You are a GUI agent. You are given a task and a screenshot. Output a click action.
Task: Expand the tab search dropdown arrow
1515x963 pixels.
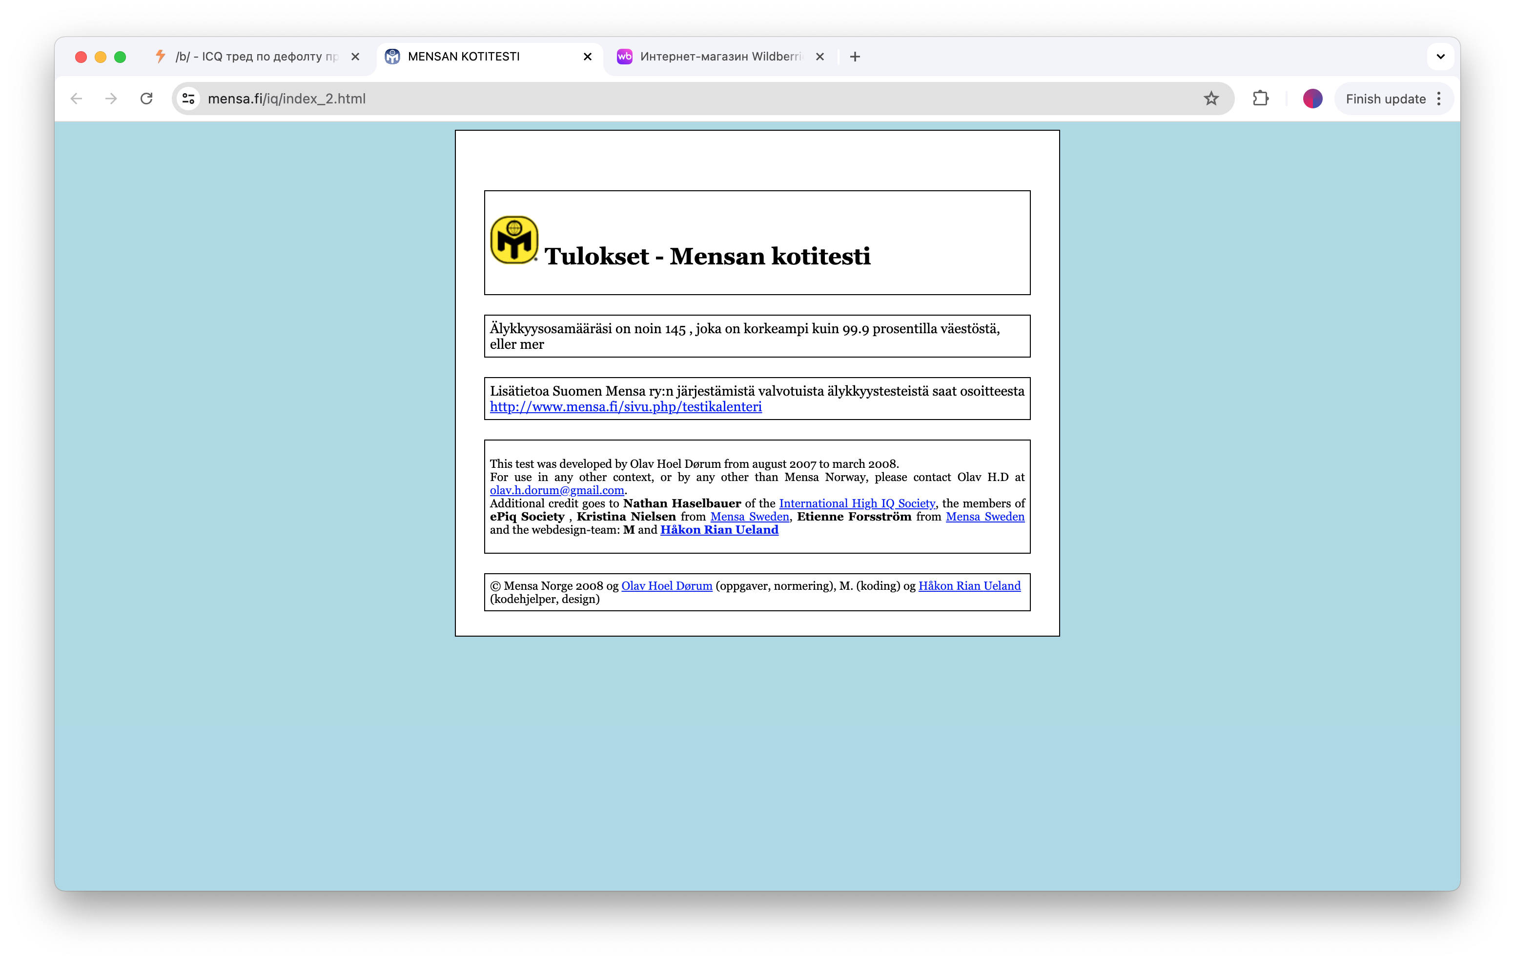pyautogui.click(x=1440, y=57)
